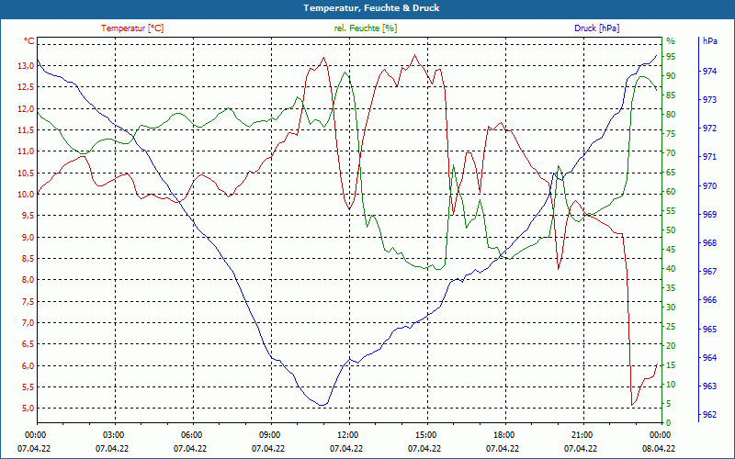735x459 pixels.
Task: Click the green 75 humidity axis value
Action: pyautogui.click(x=671, y=134)
